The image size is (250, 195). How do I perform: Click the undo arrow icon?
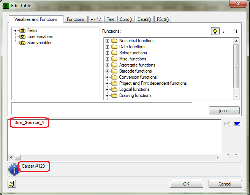pos(227,156)
